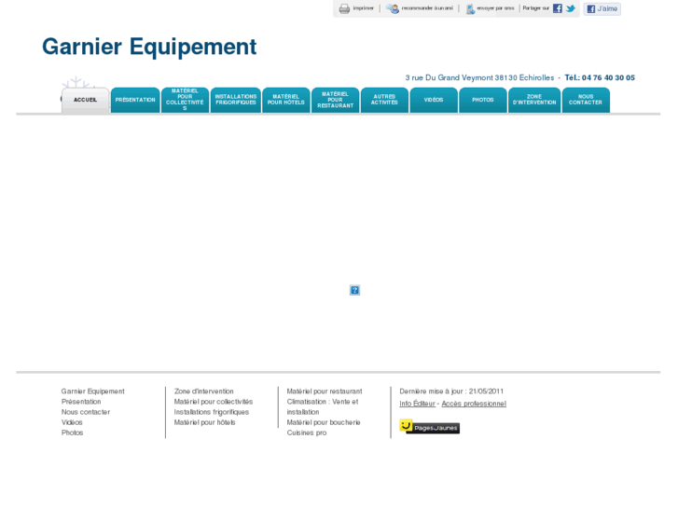Open the Vidéos tab
678x508 pixels.
click(434, 101)
